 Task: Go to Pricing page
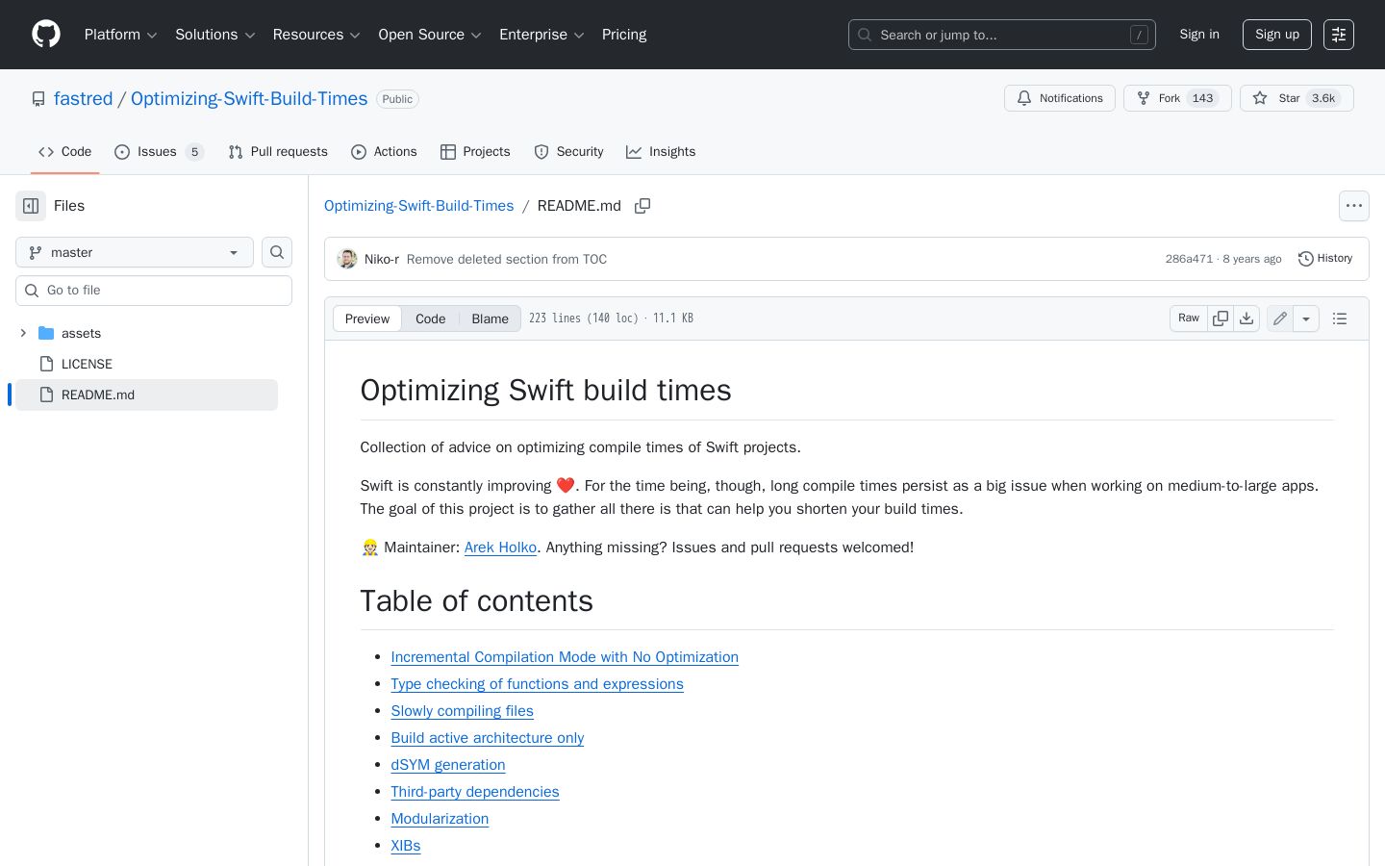click(624, 35)
